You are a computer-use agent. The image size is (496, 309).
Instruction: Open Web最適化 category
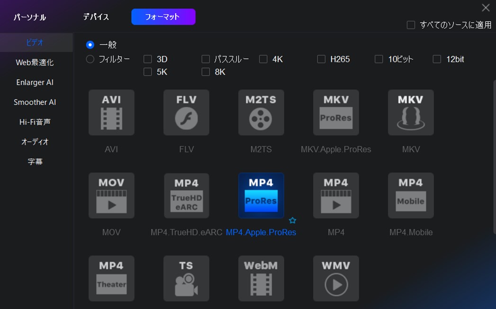tap(35, 63)
